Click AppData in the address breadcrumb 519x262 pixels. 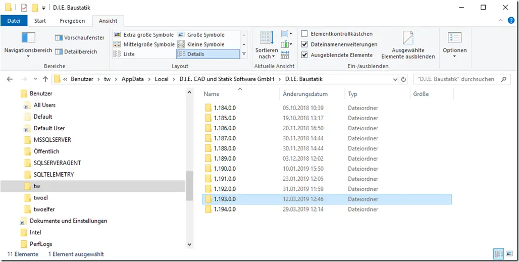tap(132, 79)
